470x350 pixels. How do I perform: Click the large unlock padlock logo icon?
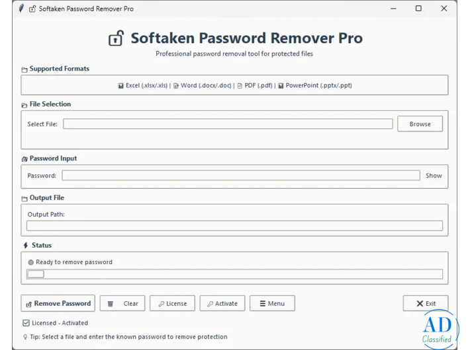[x=117, y=38]
